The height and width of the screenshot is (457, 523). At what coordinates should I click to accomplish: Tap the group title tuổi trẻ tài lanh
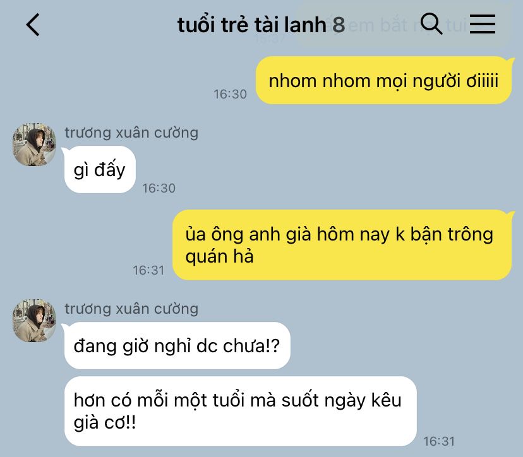251,25
